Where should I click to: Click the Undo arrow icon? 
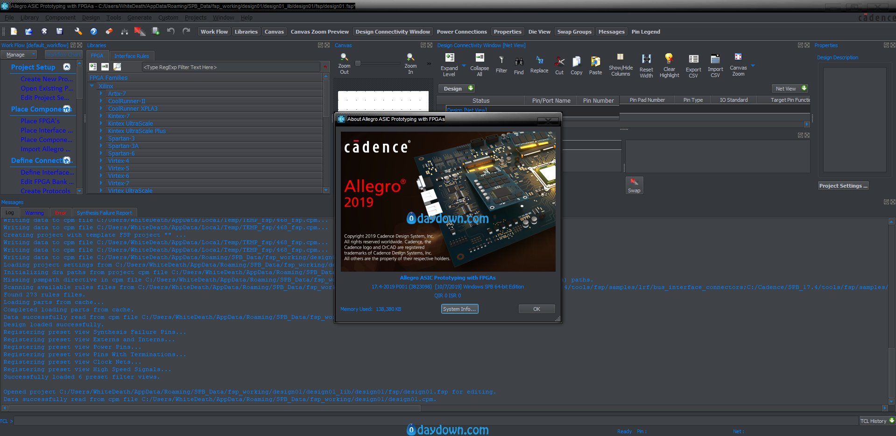point(171,31)
